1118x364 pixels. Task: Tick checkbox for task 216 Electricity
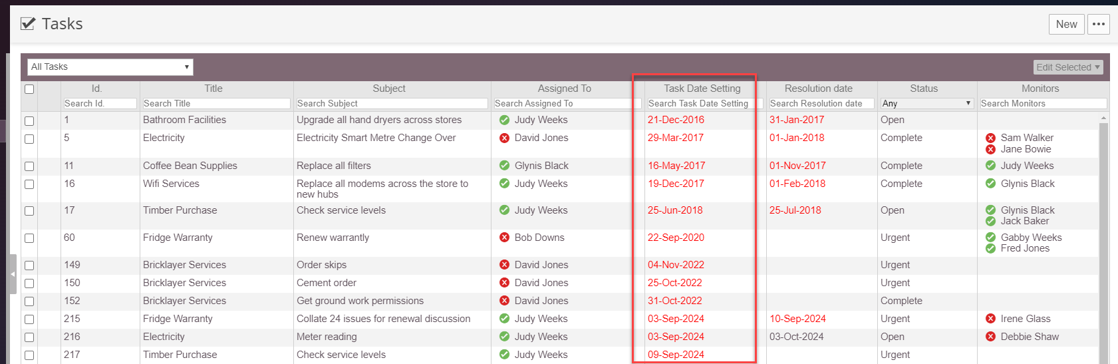point(29,337)
